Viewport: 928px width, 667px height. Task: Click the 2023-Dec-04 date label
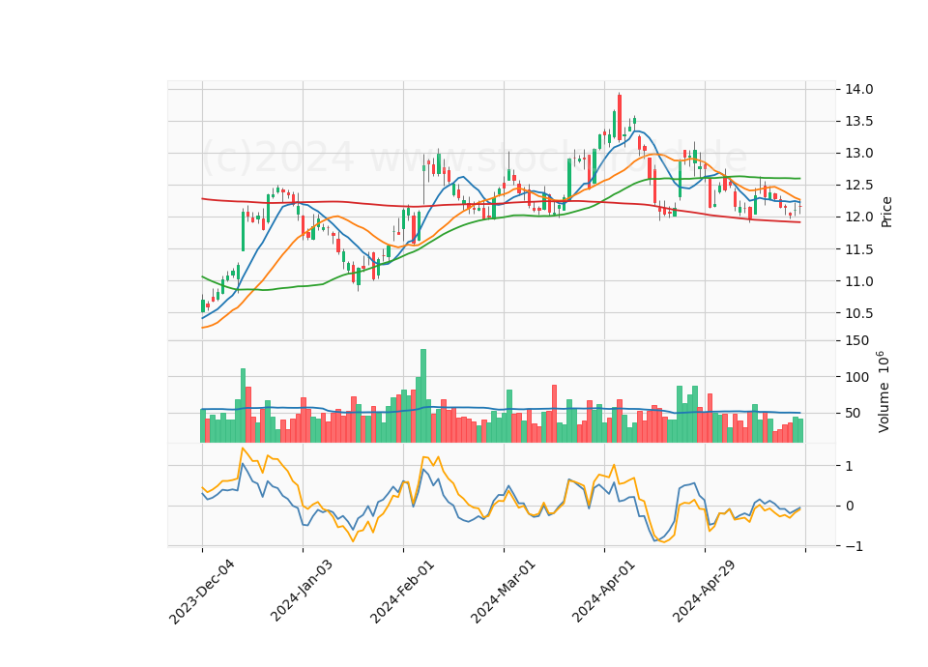coord(202,592)
